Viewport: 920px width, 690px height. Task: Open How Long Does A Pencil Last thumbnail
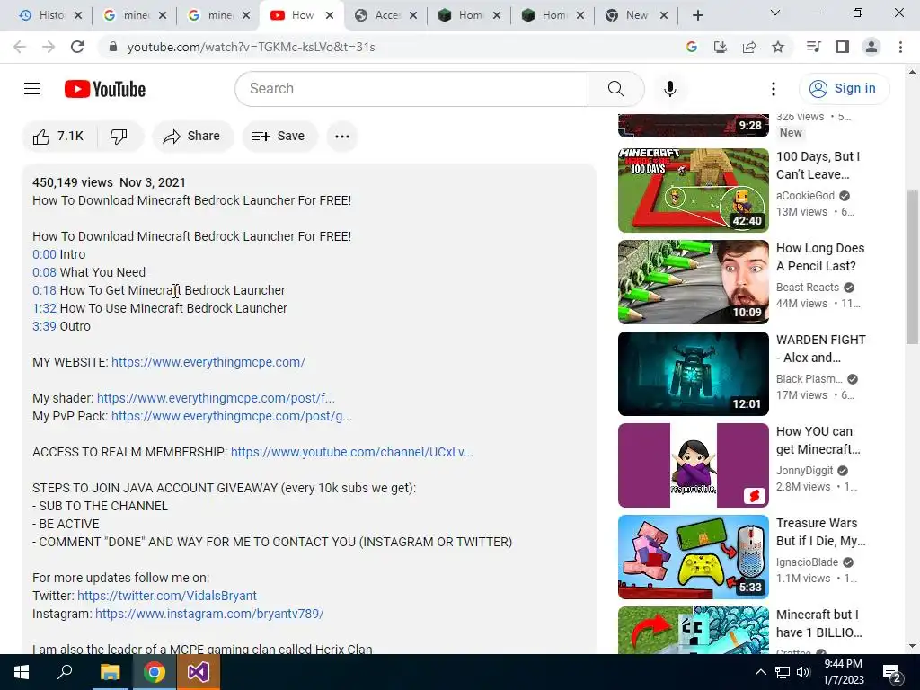point(693,281)
